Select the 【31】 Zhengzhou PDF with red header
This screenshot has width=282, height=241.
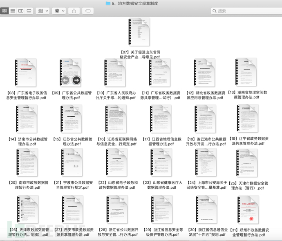pos(248,210)
